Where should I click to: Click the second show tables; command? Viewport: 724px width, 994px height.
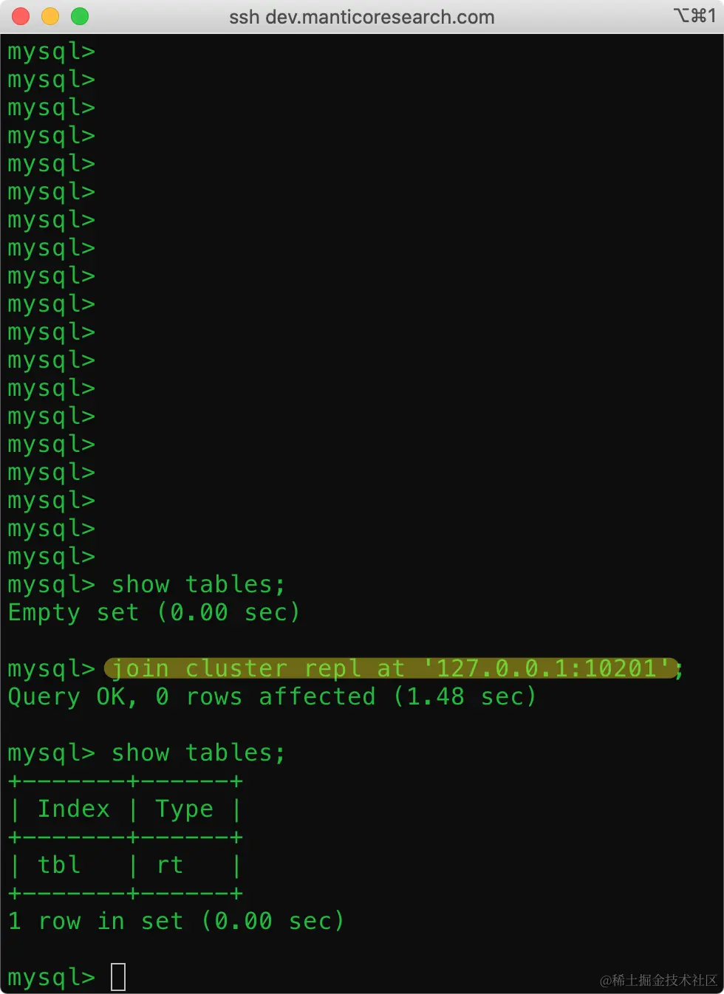(198, 753)
